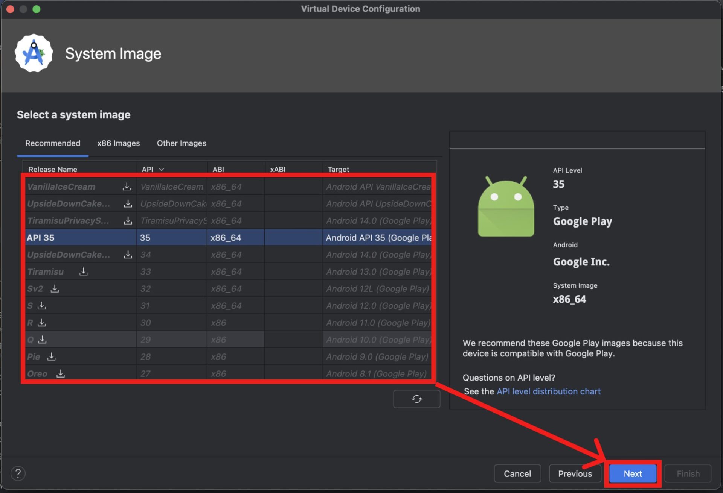Switch to the x86 Images tab
The width and height of the screenshot is (723, 493).
(x=118, y=143)
